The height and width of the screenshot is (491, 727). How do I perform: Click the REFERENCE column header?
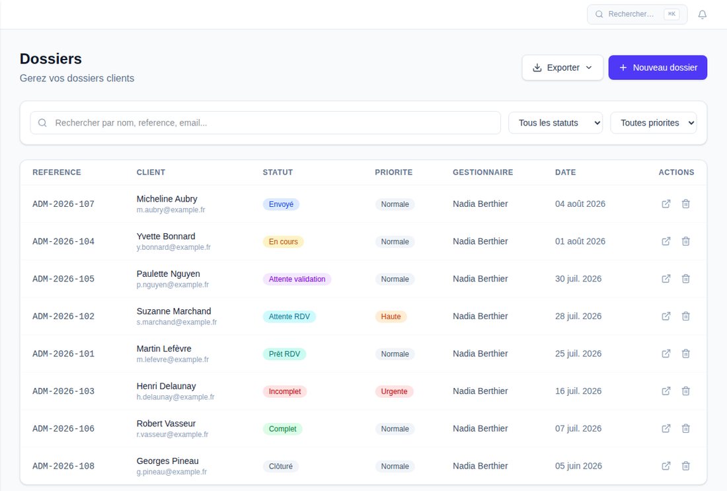(x=57, y=172)
